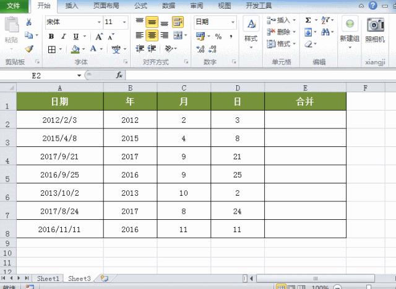
Task: Switch to the Sheet1 worksheet tab
Action: click(48, 279)
